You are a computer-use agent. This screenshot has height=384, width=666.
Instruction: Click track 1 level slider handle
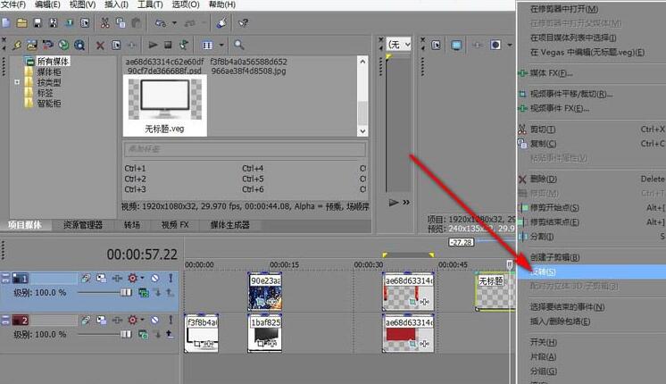124,292
